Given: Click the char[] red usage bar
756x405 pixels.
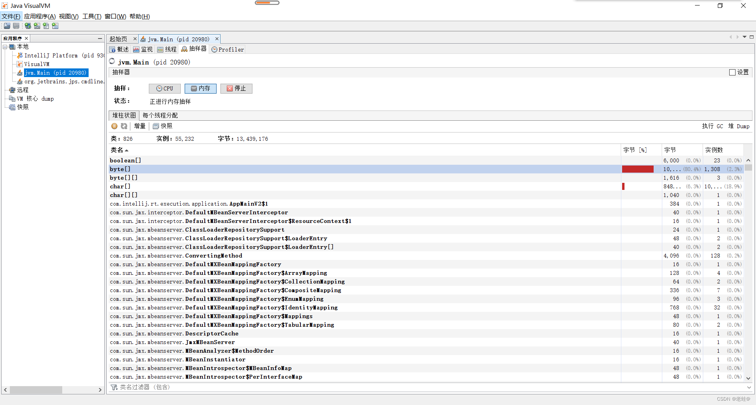Looking at the screenshot, I should click(623, 186).
